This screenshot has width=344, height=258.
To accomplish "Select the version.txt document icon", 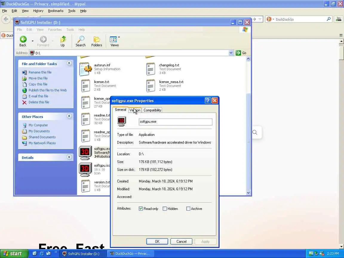I will pyautogui.click(x=85, y=186).
